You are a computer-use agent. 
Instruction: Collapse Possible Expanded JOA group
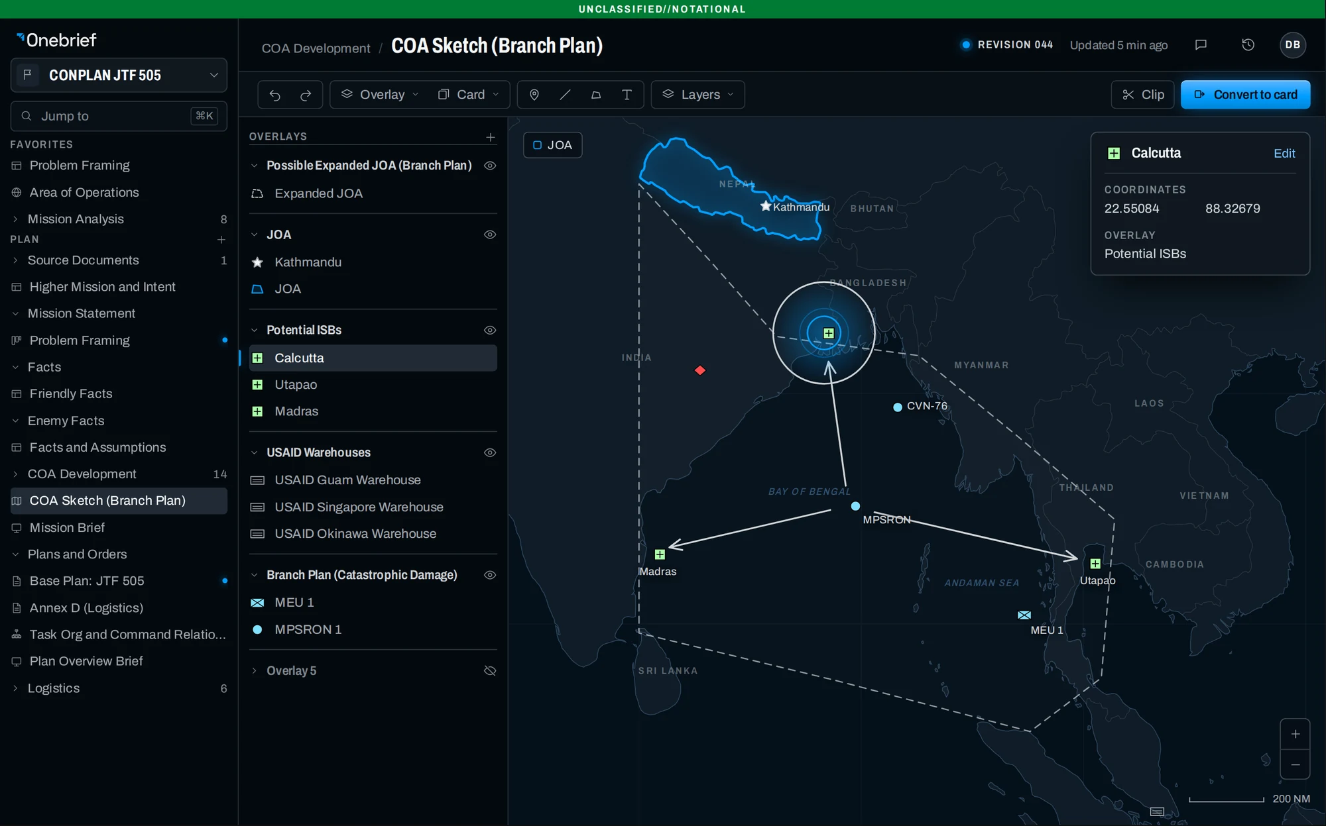click(254, 166)
